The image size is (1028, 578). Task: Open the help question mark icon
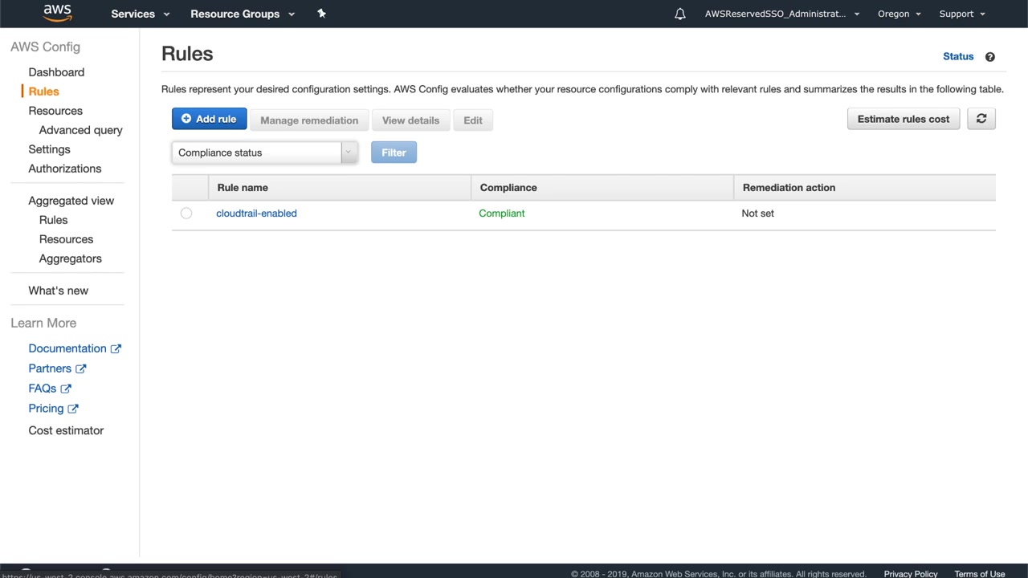click(990, 57)
